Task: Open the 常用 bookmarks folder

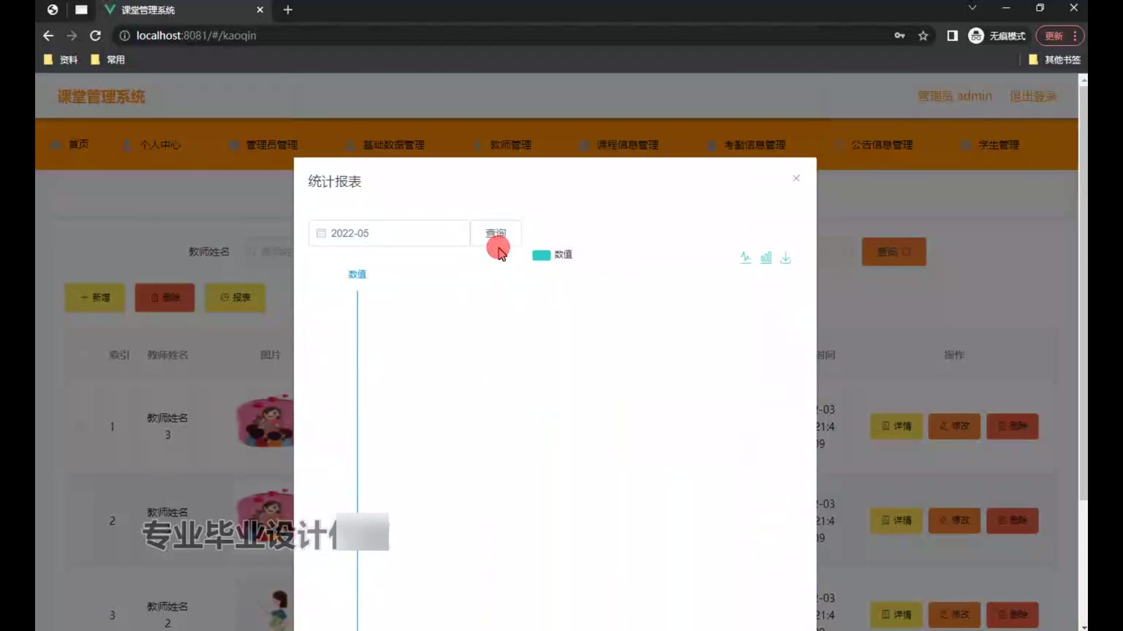Action: coord(108,60)
